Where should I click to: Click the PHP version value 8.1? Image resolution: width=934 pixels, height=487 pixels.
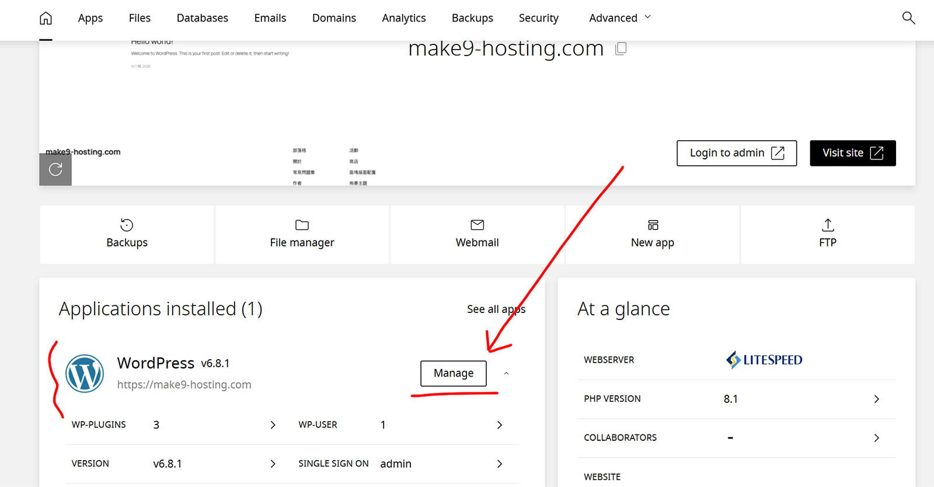click(731, 399)
